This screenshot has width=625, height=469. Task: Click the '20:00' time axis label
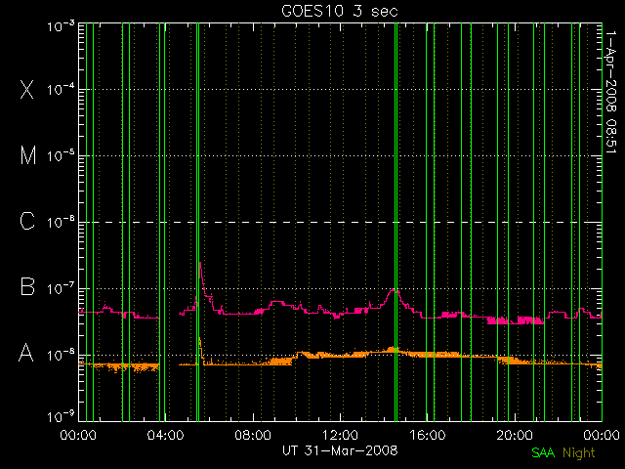point(515,435)
